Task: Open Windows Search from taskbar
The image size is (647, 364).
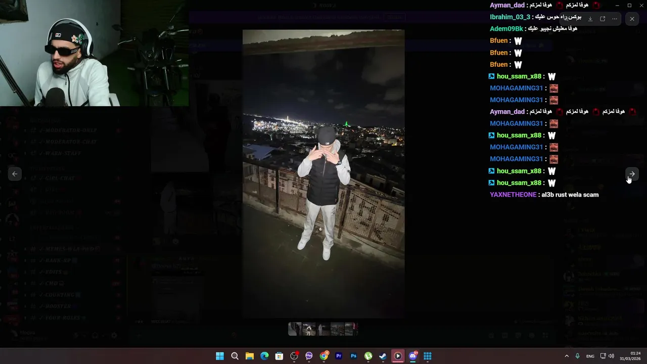Action: (x=235, y=356)
